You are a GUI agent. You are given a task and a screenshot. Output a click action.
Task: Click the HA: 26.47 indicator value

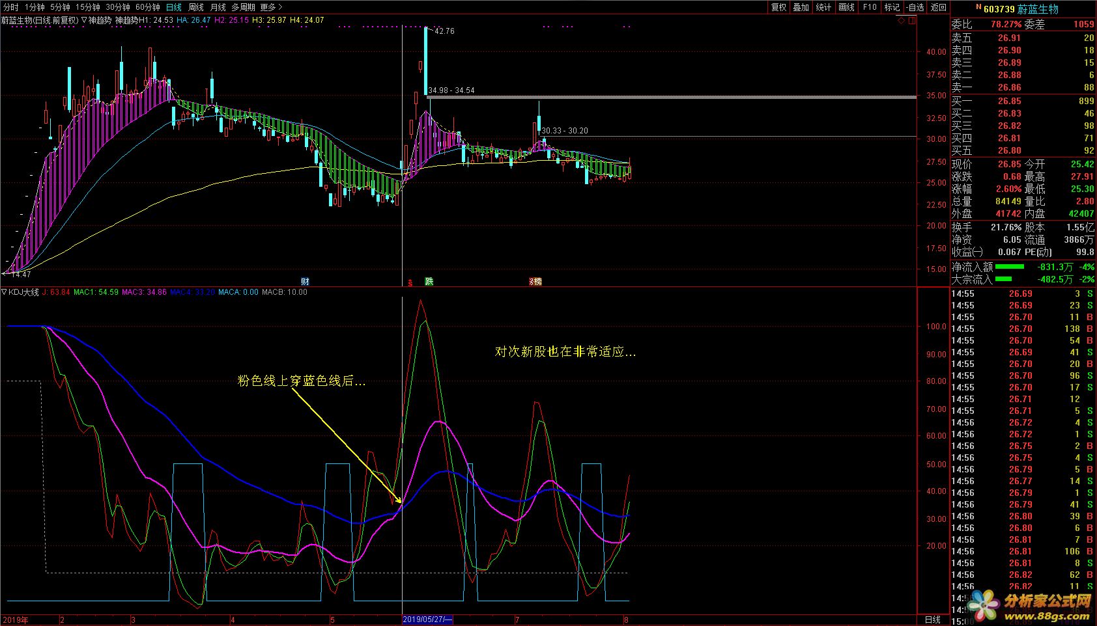pos(193,20)
